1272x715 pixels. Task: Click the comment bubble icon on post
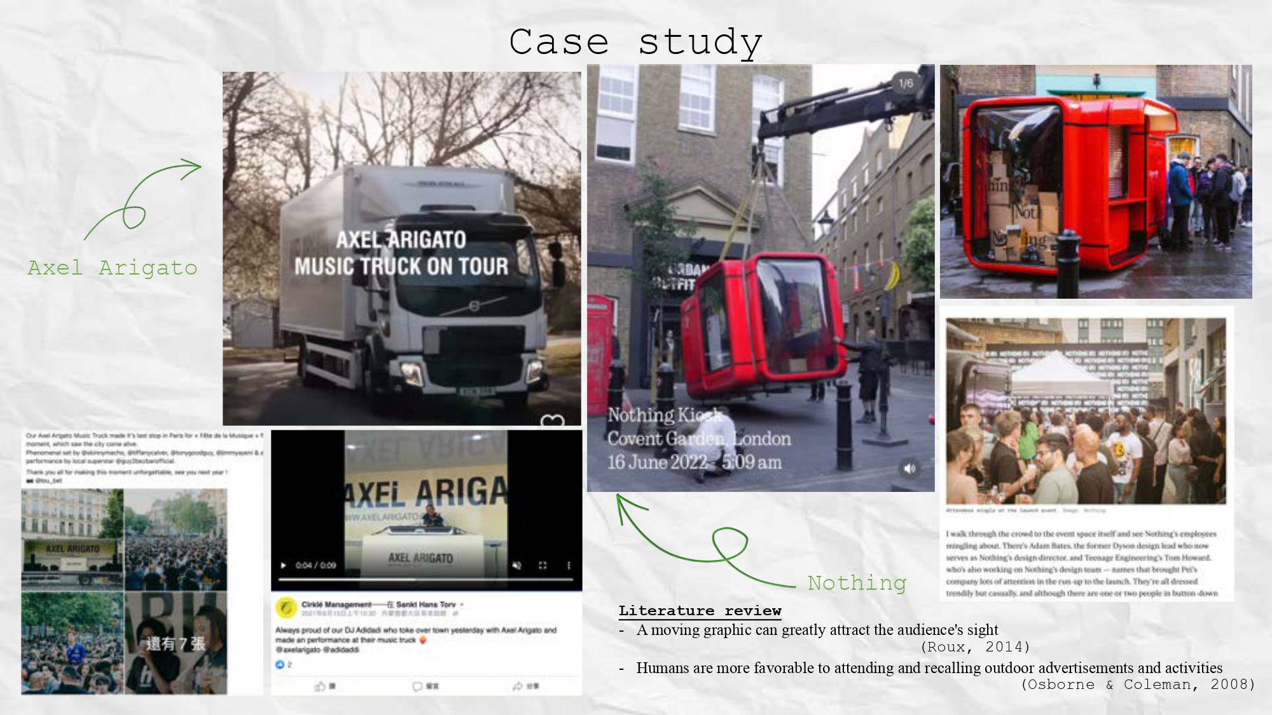point(418,686)
